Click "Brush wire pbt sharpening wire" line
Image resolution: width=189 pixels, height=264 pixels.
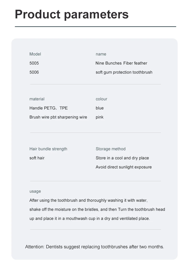[58, 117]
